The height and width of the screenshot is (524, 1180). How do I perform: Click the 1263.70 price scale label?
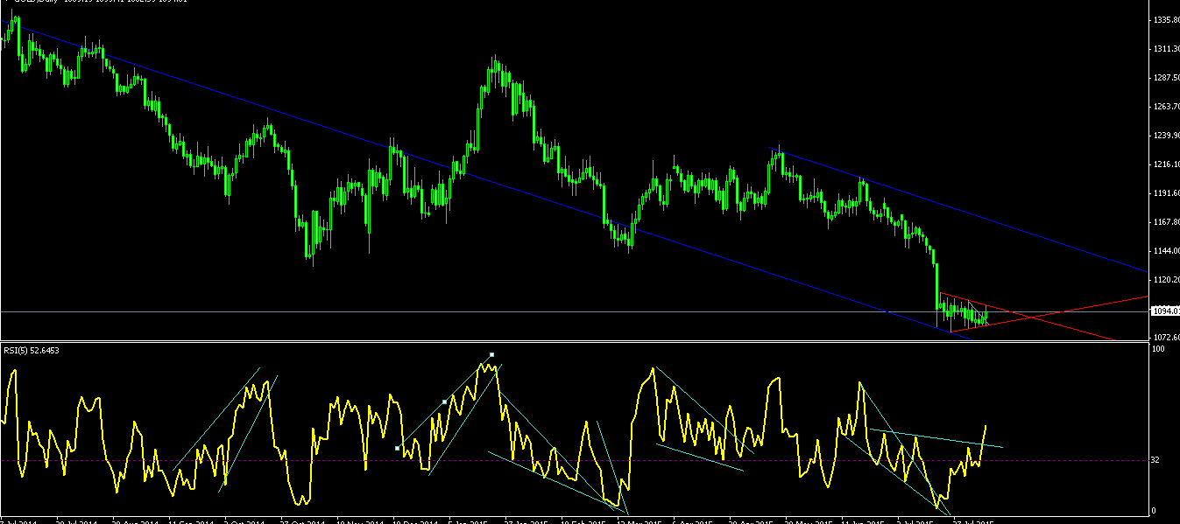(x=1167, y=107)
